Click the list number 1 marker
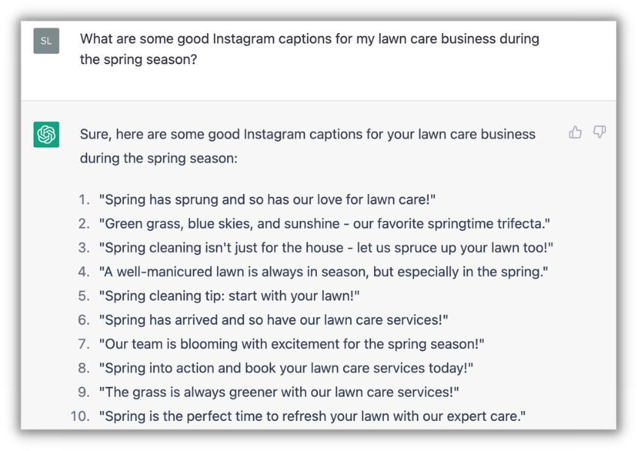The width and height of the screenshot is (637, 451). coord(84,200)
